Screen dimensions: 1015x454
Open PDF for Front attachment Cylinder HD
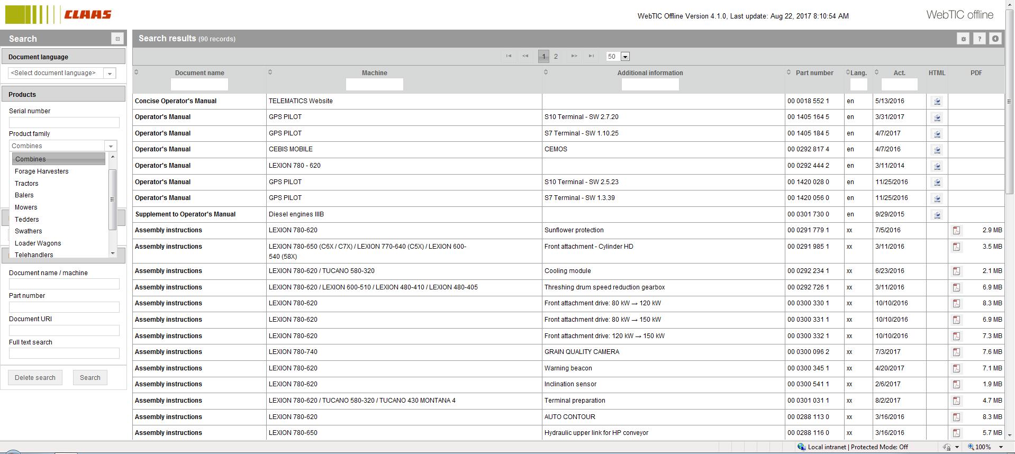tap(956, 247)
